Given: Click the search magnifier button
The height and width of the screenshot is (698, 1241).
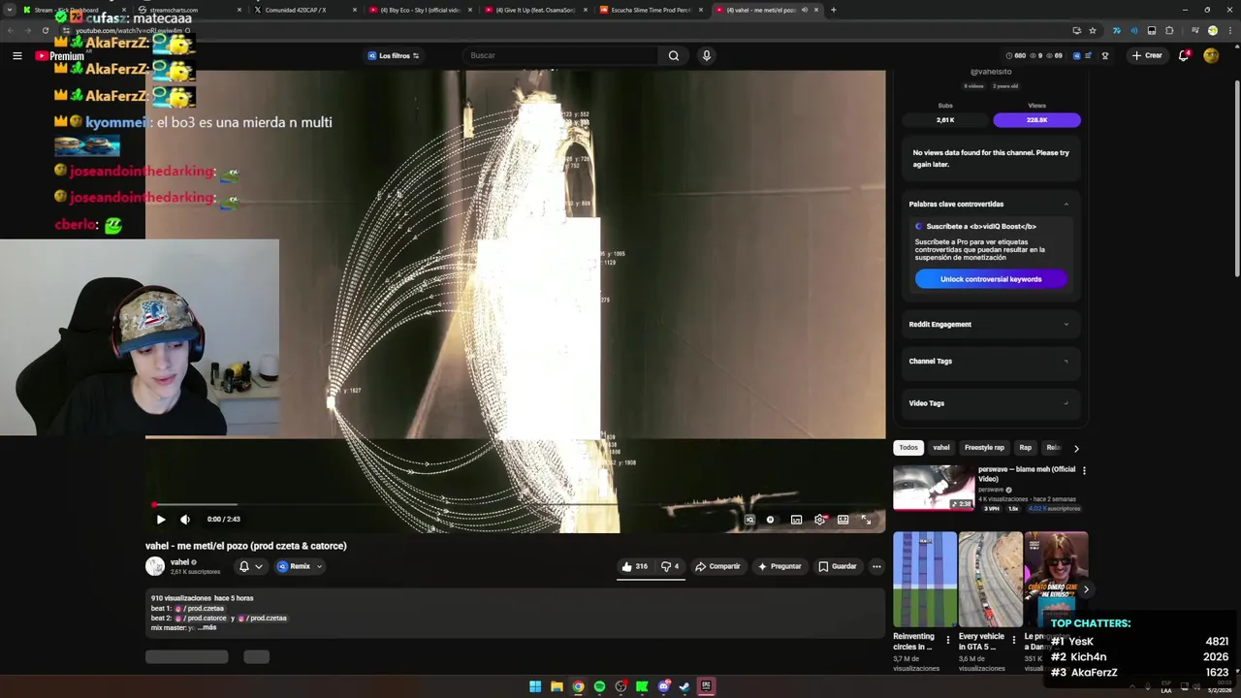Looking at the screenshot, I should tap(674, 55).
